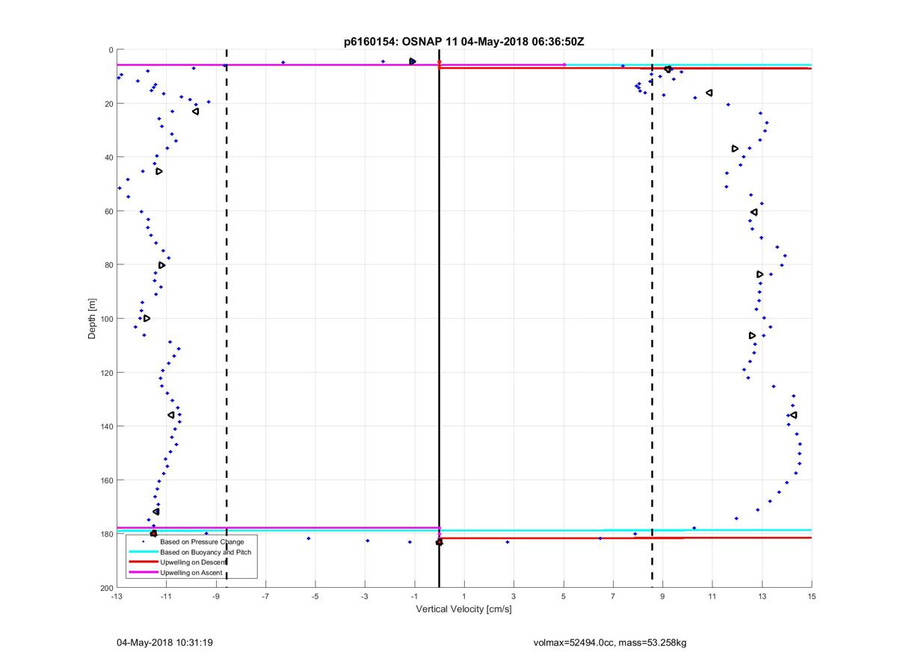Click velocity axis tick label -11

pyautogui.click(x=166, y=597)
